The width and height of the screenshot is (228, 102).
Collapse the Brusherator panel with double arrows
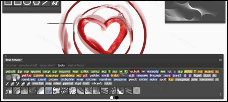pyautogui.click(x=220, y=56)
